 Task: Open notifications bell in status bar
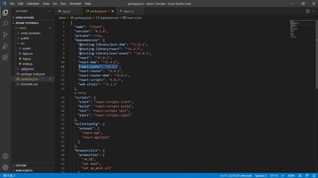pos(314,176)
